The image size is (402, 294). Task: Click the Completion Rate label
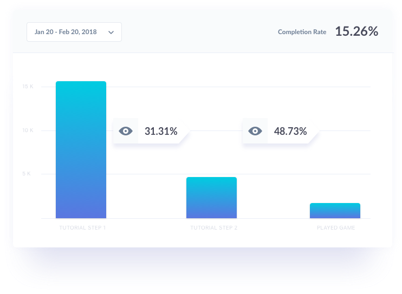tap(302, 32)
